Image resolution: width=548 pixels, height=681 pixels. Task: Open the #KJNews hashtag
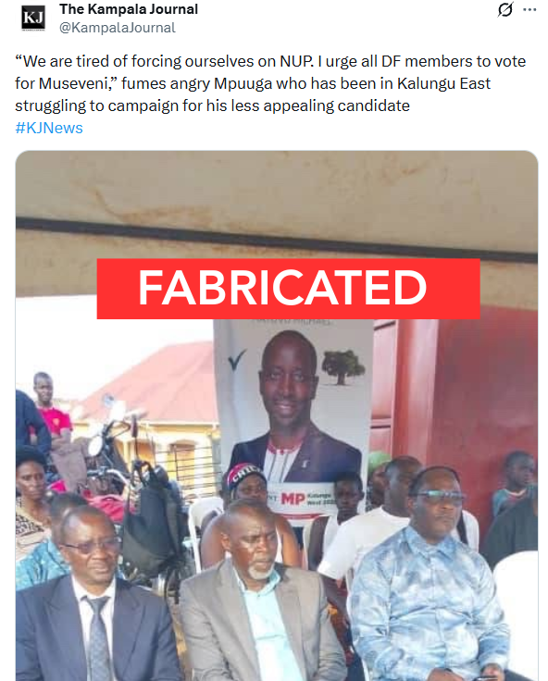click(x=49, y=128)
